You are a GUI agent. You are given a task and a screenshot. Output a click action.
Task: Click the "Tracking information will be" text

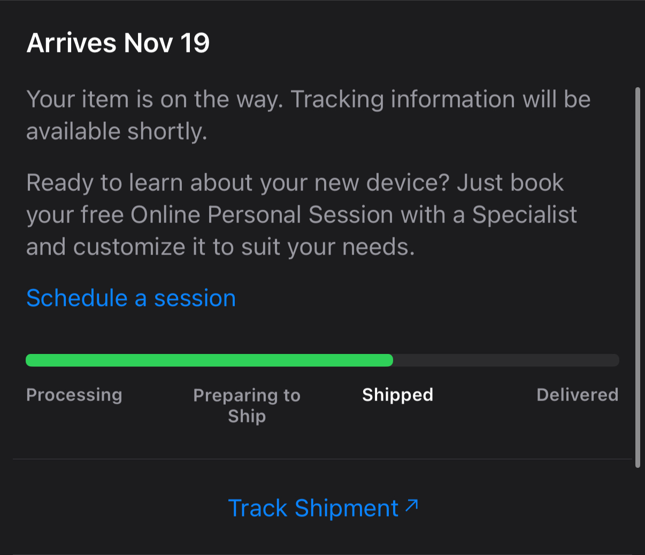pos(441,100)
